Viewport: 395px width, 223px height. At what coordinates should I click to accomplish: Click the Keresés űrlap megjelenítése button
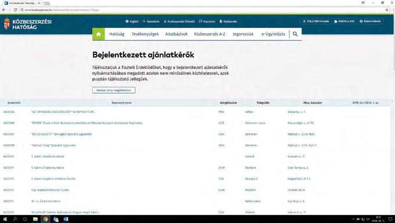(114, 90)
